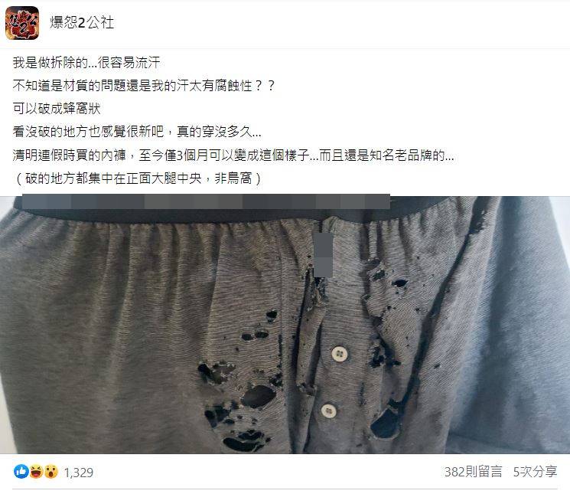Click the 爆怨2公社 group avatar icon

22,23
